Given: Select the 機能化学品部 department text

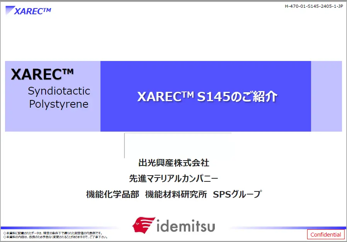Looking at the screenshot, I should (112, 195).
